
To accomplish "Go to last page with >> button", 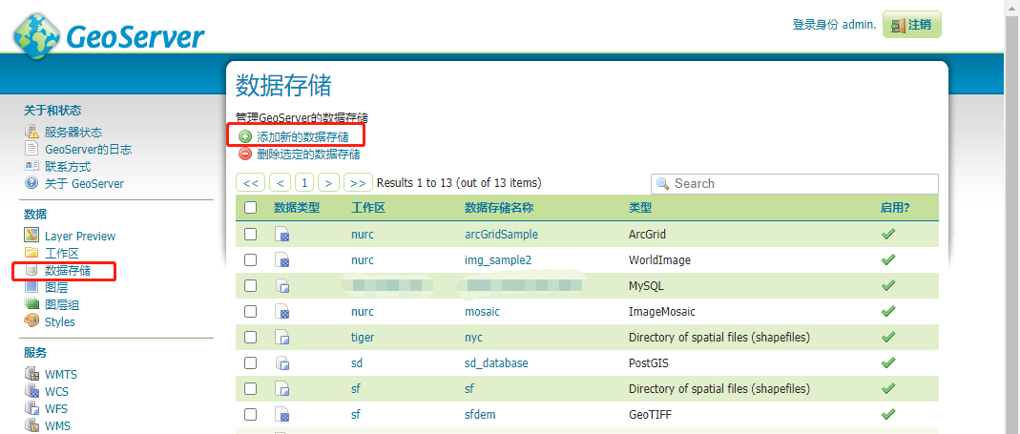I will click(x=358, y=183).
